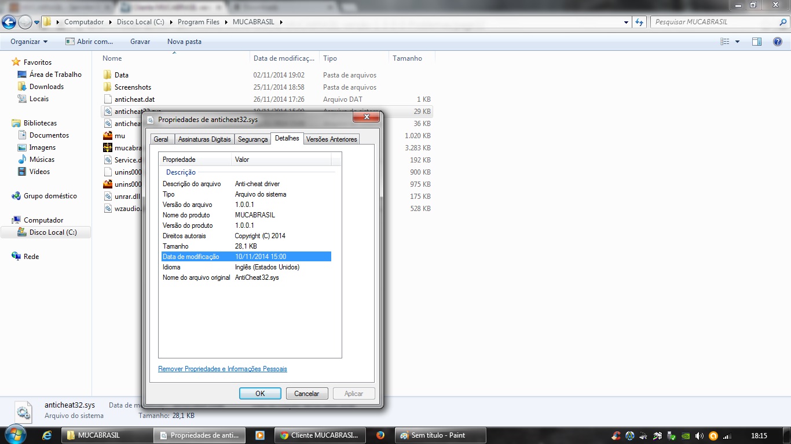The width and height of the screenshot is (791, 444).
Task: Open the view options dropdown arrow
Action: coord(737,42)
